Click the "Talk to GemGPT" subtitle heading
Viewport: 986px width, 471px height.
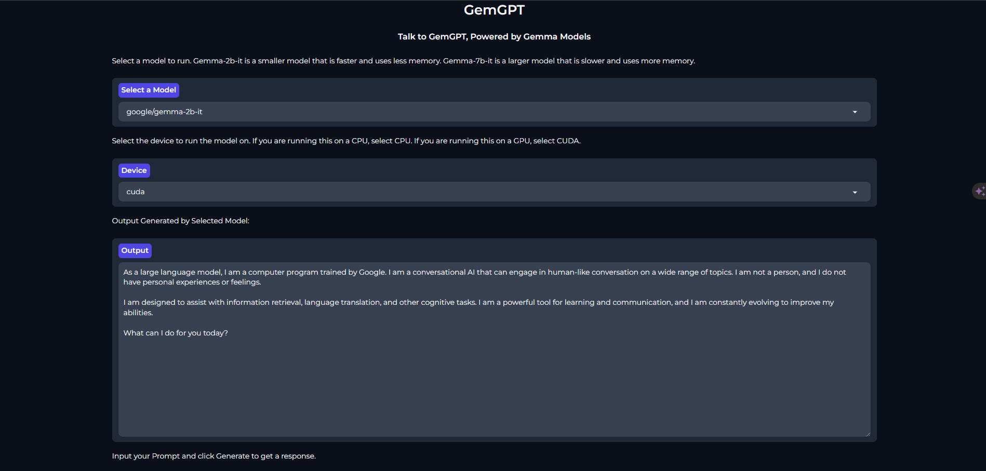[494, 36]
